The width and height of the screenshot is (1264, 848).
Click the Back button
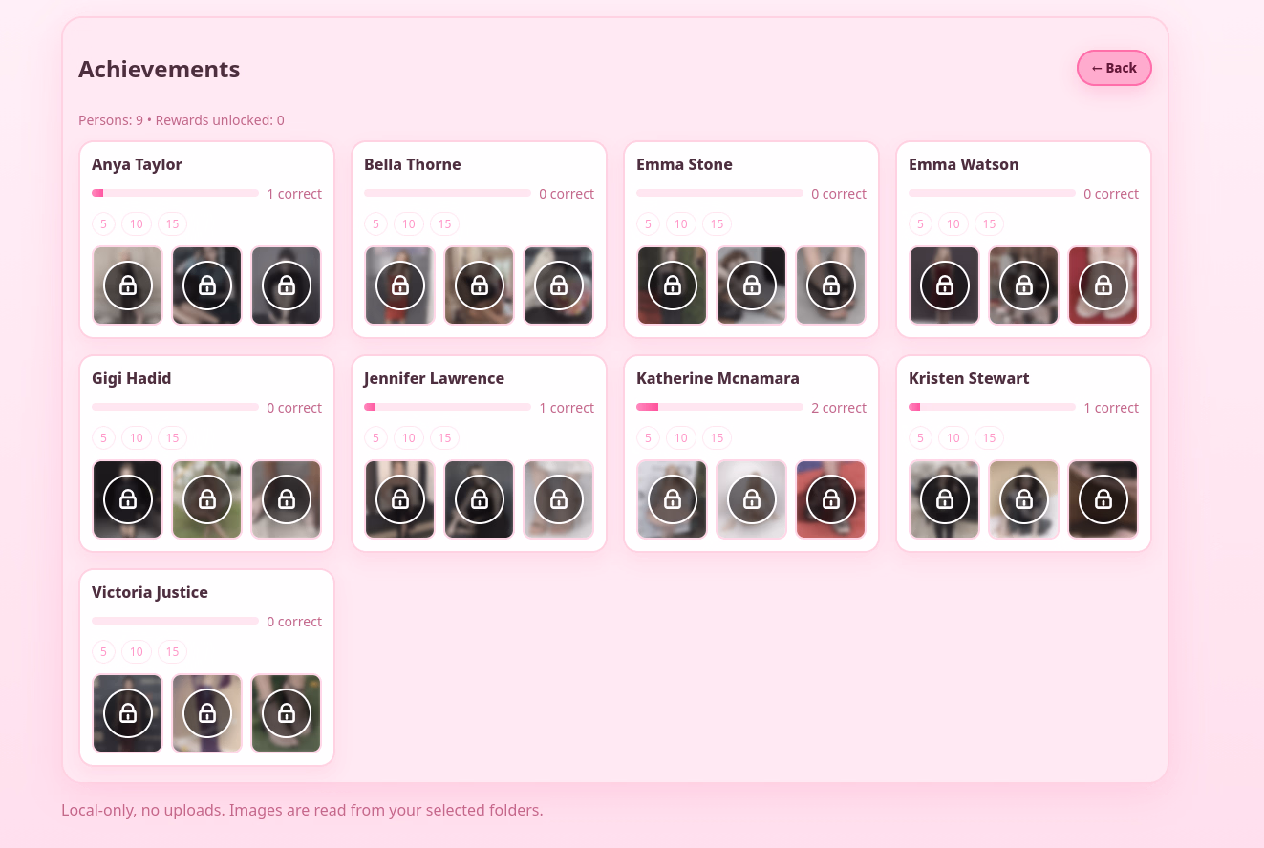click(1114, 68)
